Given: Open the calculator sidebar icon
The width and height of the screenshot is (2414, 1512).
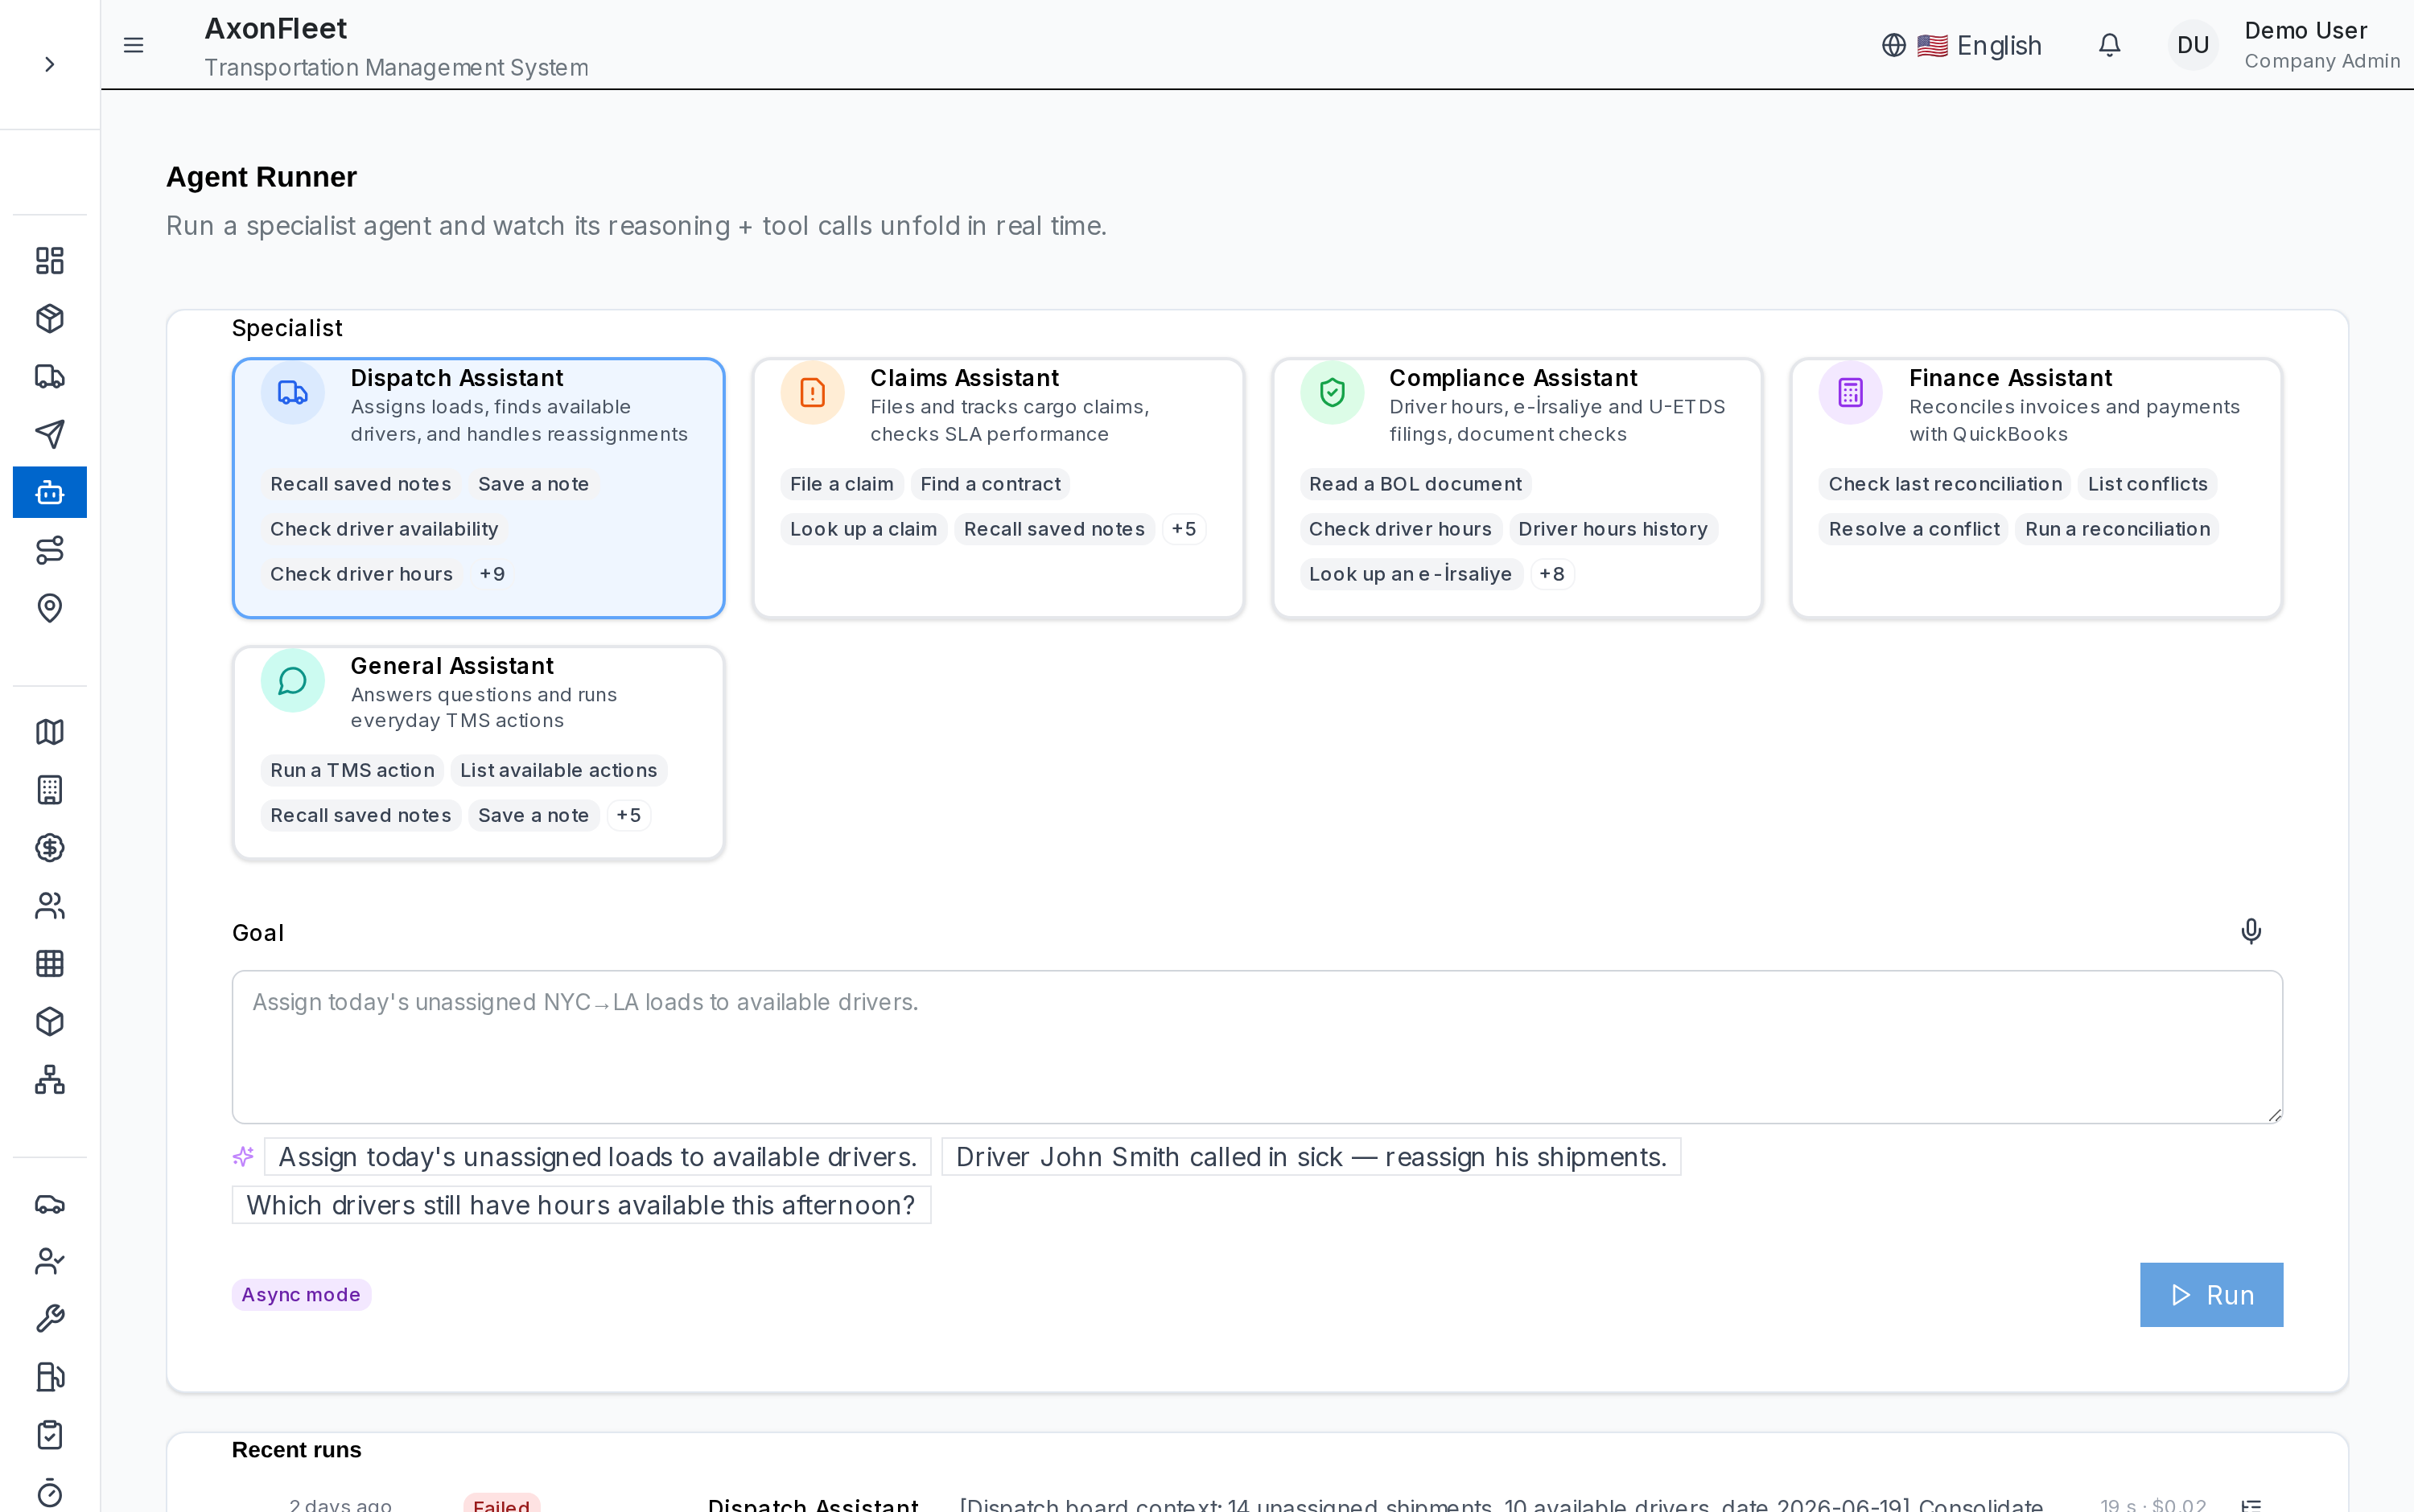Looking at the screenshot, I should point(49,790).
